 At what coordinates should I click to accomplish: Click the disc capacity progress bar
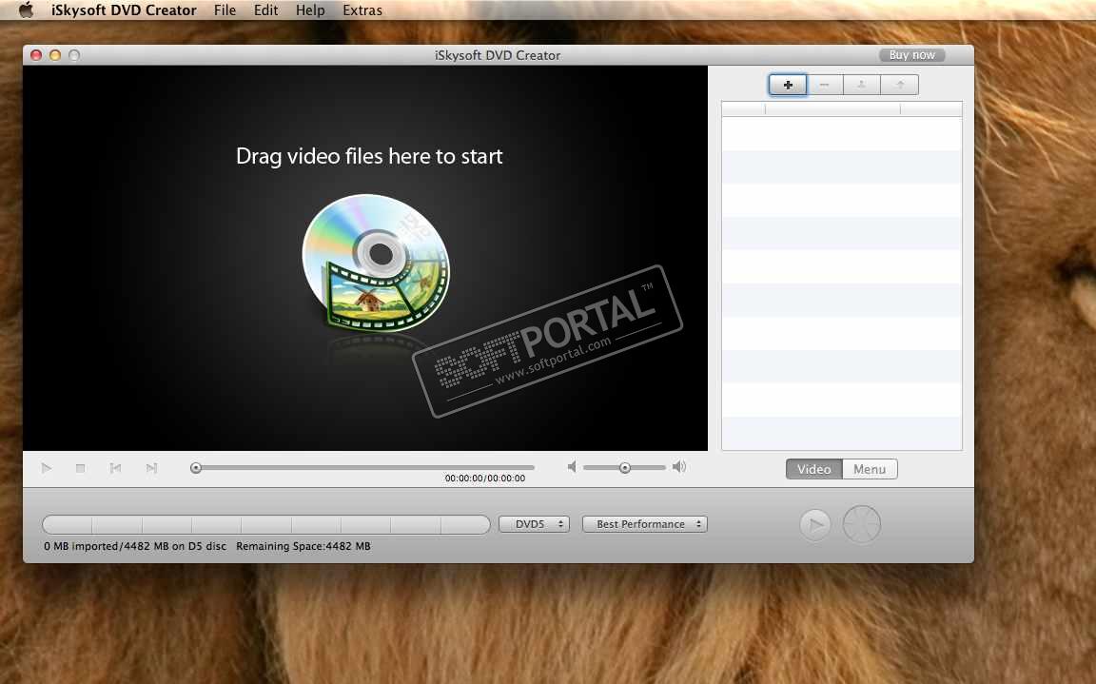[x=265, y=524]
